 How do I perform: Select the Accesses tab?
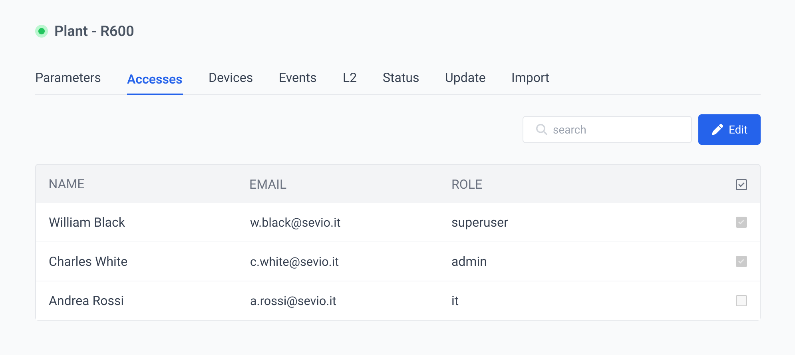pos(155,79)
